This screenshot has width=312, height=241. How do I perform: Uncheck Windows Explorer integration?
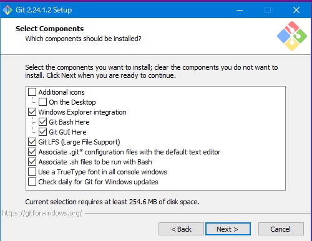(x=32, y=112)
